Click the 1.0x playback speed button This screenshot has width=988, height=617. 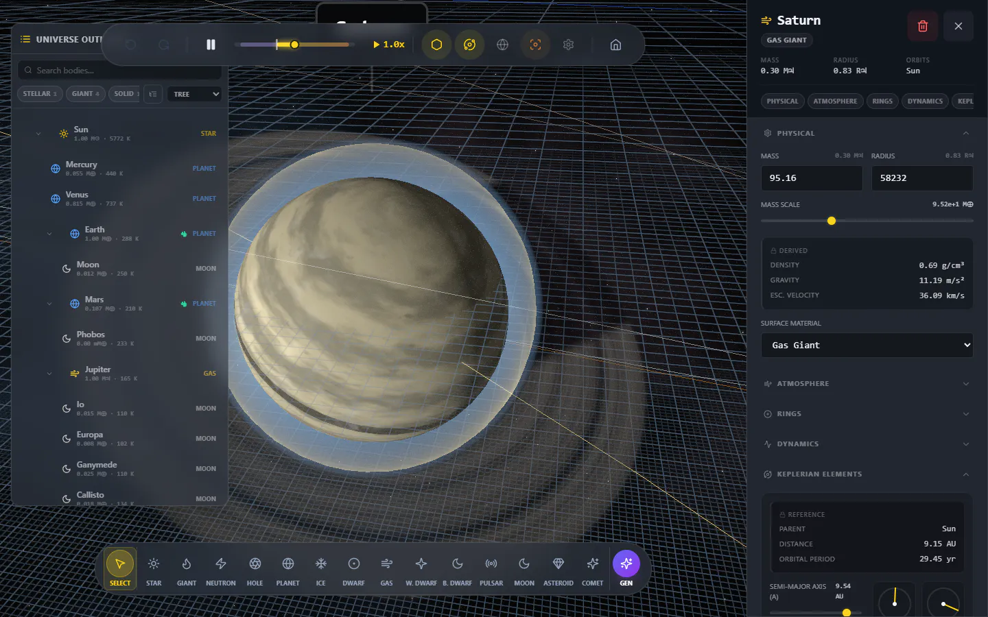(389, 45)
